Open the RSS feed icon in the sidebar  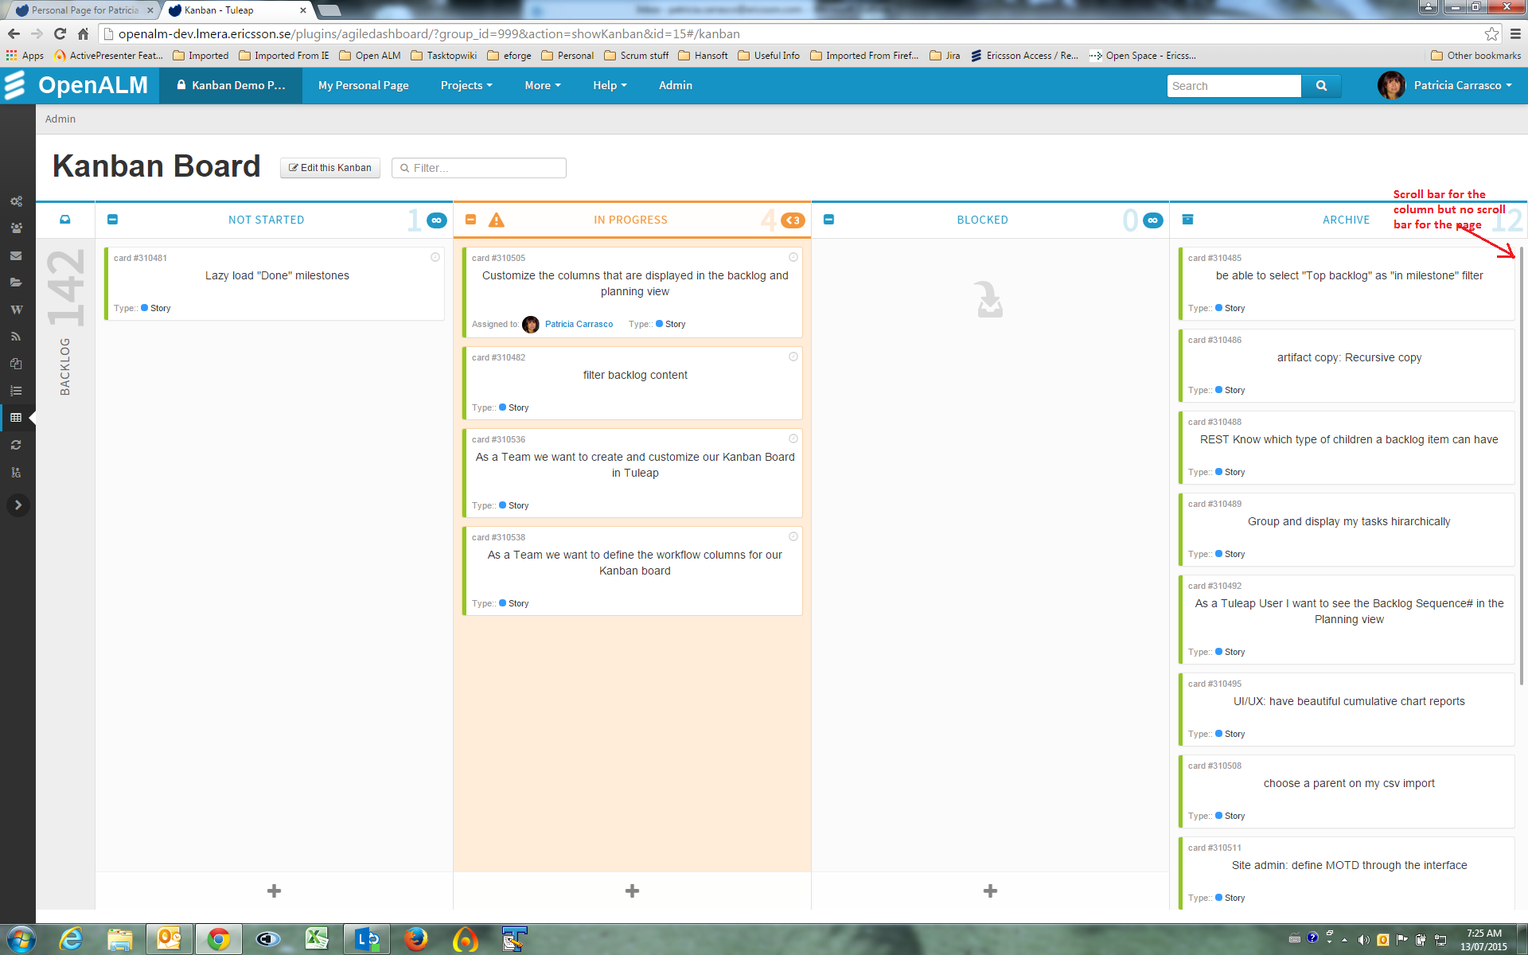click(16, 337)
